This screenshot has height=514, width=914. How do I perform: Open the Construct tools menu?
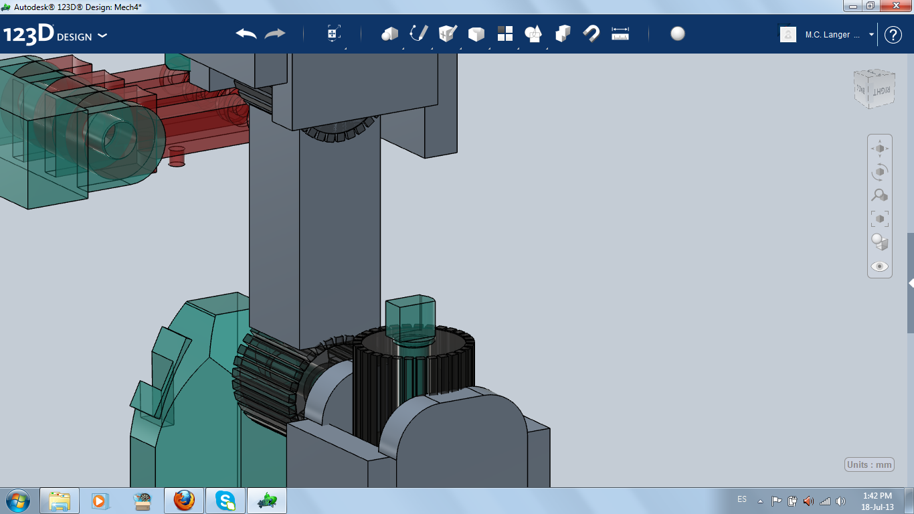tap(448, 33)
